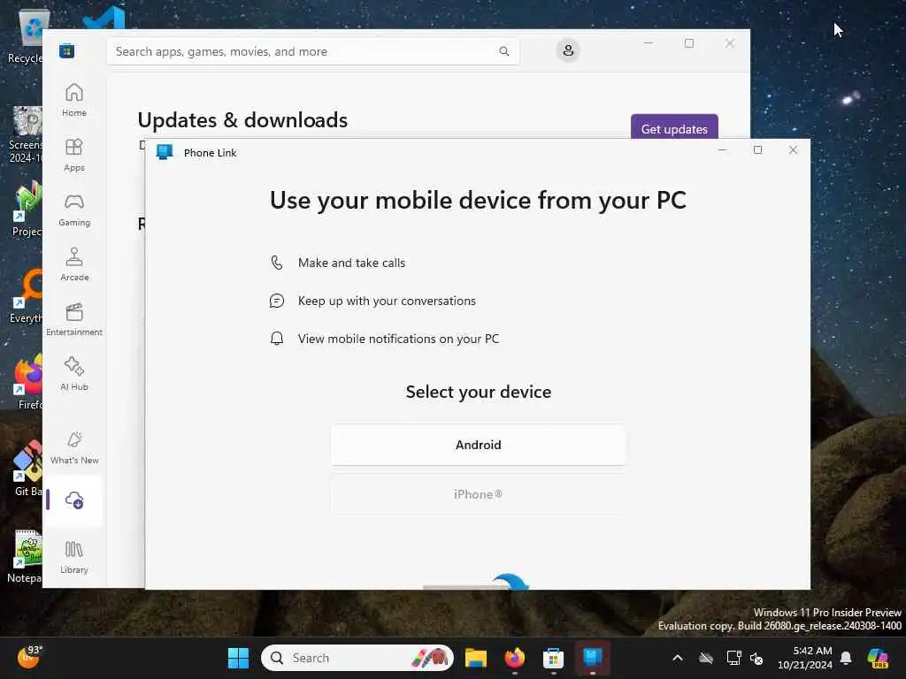Click the network tray icon
This screenshot has height=679, width=906.
733,658
